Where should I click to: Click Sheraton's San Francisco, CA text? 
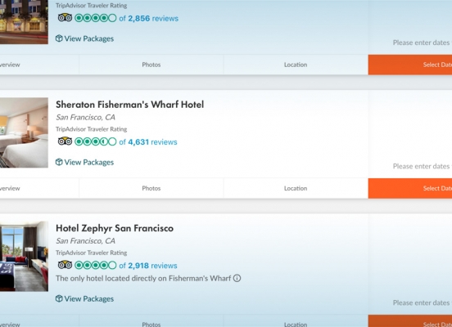click(86, 118)
